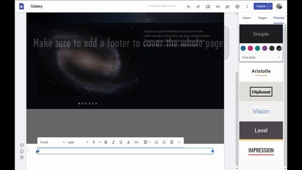This screenshot has height=170, width=302.
Task: Click the right resize handle of text box
Action: click(x=213, y=151)
